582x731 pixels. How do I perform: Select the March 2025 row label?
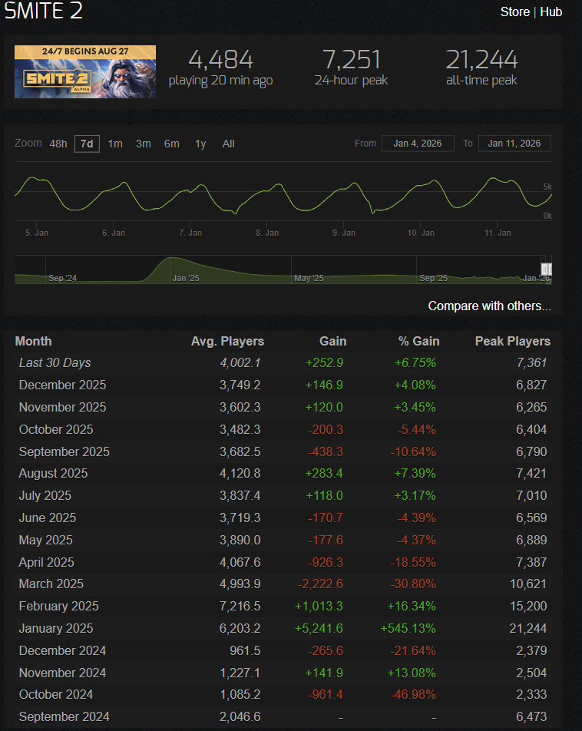point(51,584)
